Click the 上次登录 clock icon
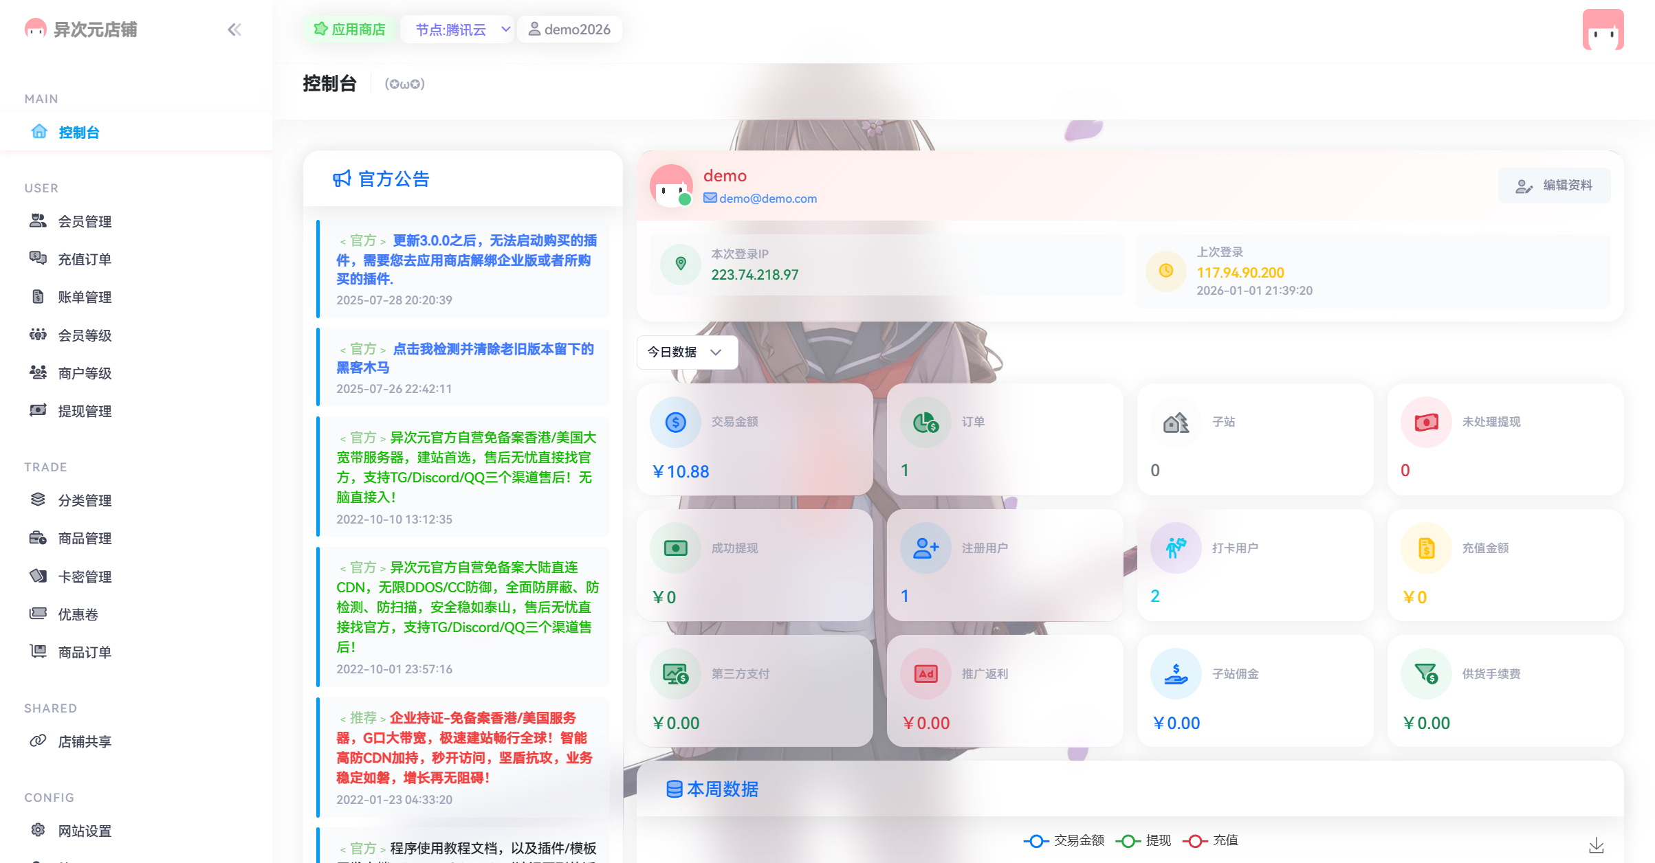Screen dimensions: 1655x863 1166,271
